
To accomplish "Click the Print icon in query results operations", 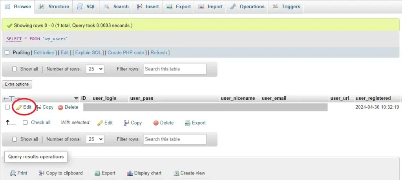I will [13, 173].
